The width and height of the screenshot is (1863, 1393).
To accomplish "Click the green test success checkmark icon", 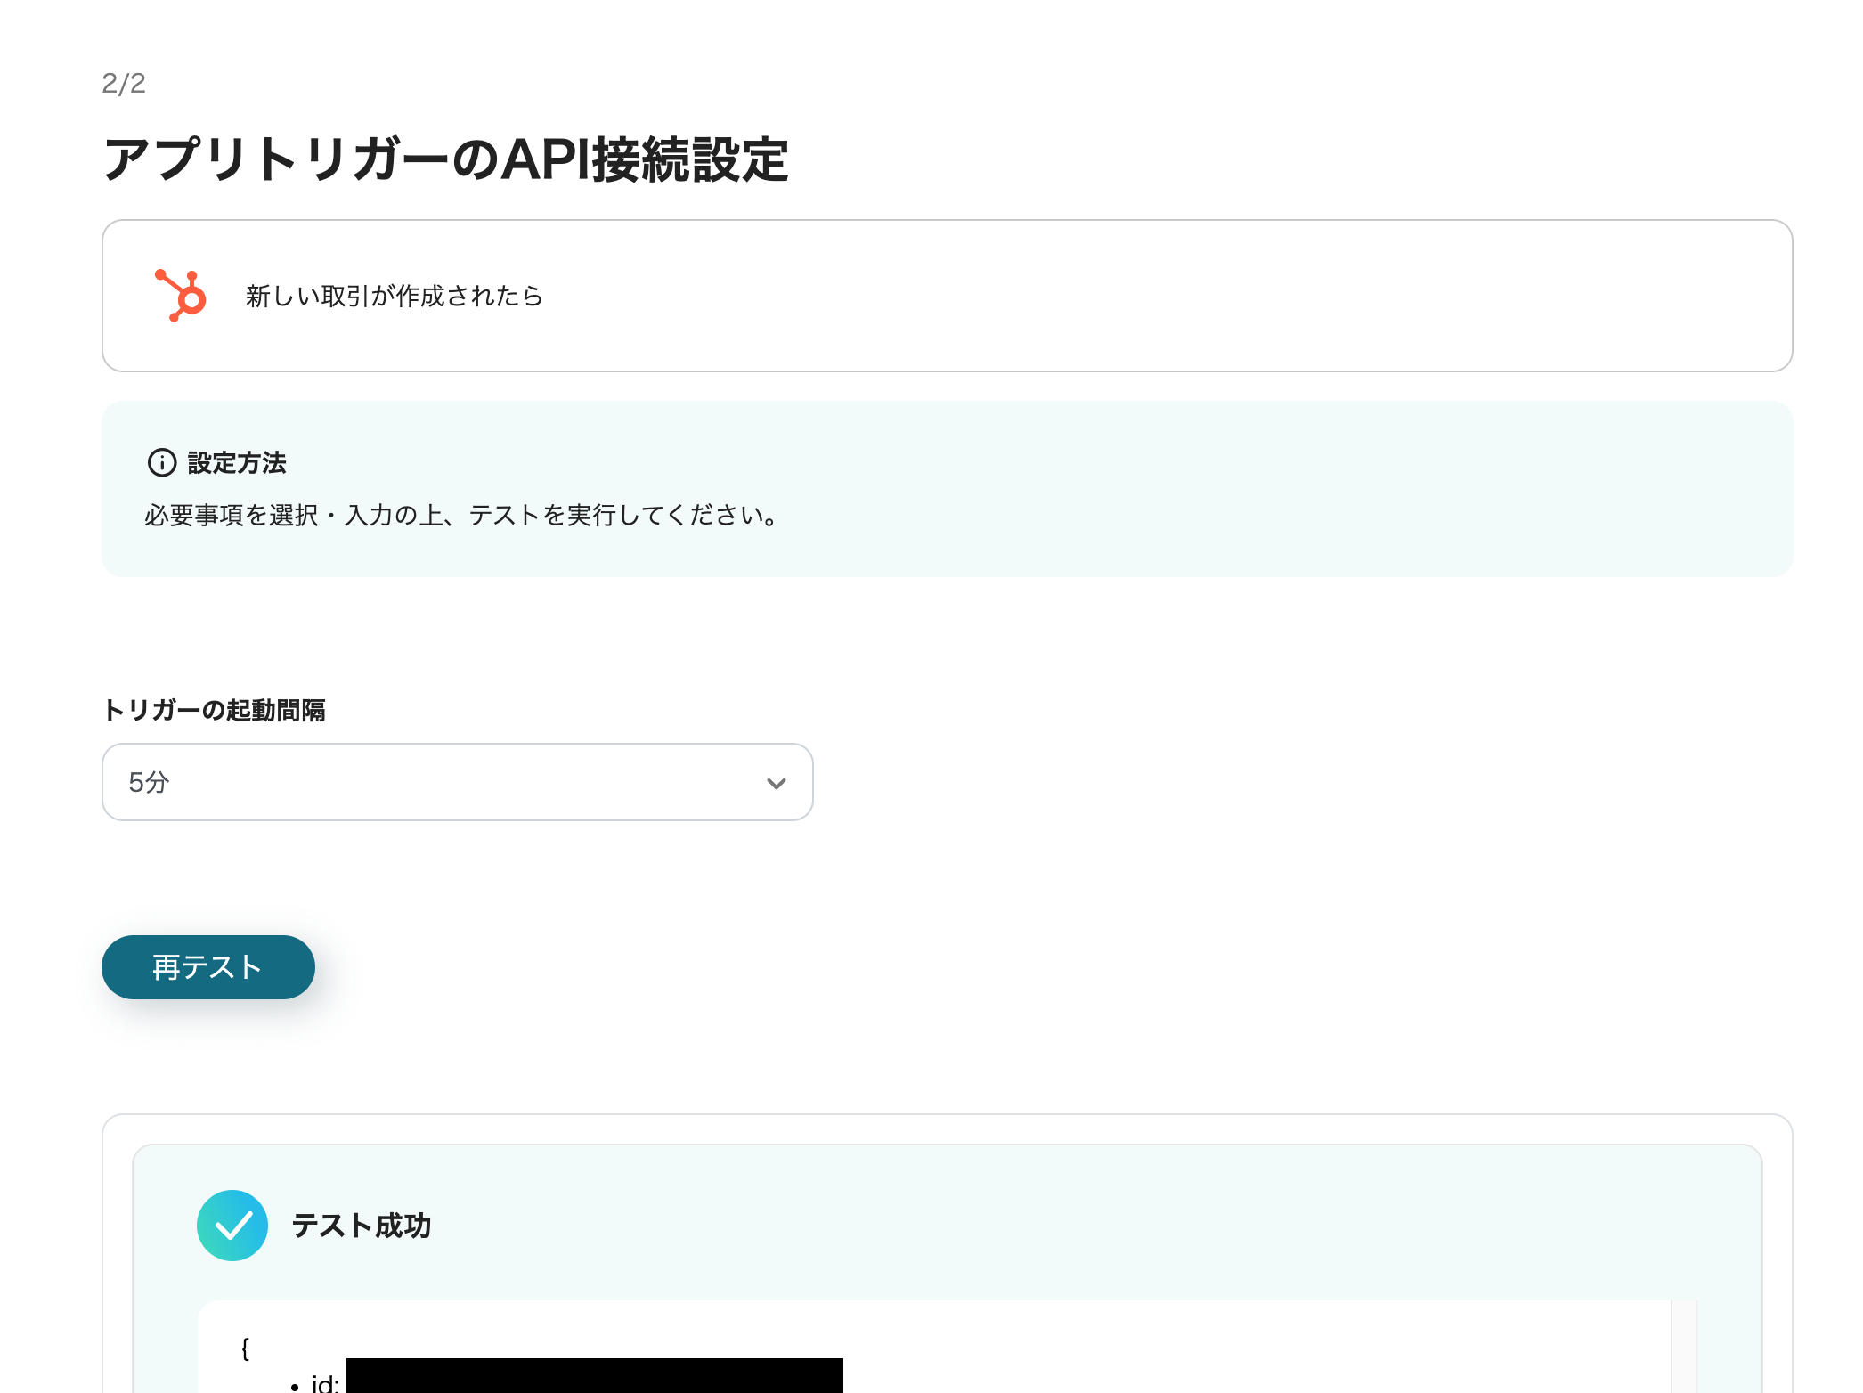I will click(233, 1226).
